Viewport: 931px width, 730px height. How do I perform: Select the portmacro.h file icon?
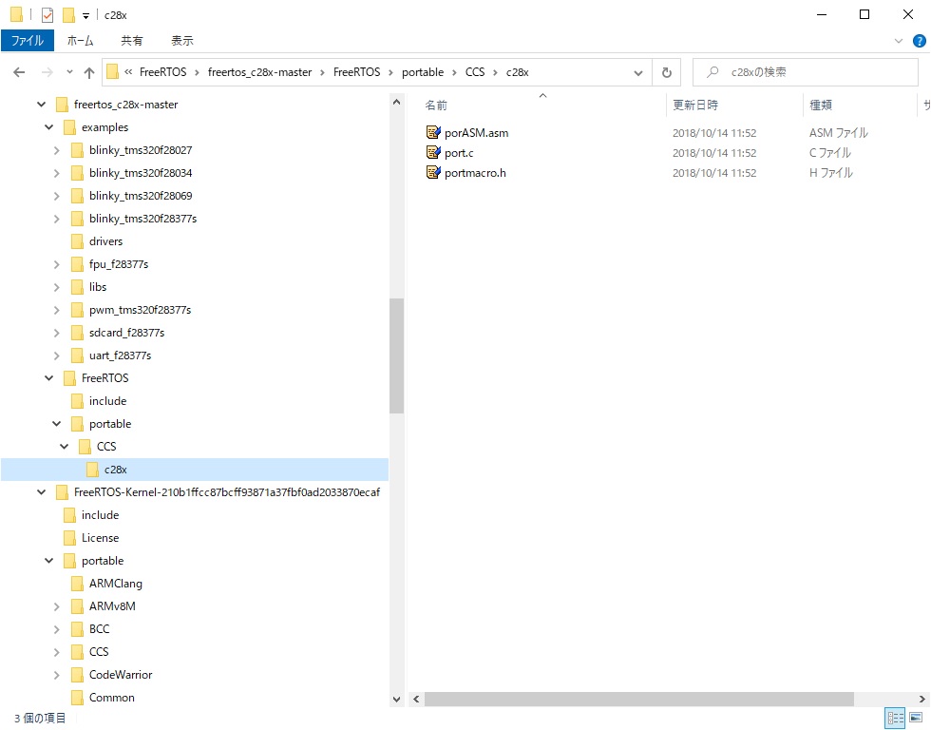tap(433, 172)
